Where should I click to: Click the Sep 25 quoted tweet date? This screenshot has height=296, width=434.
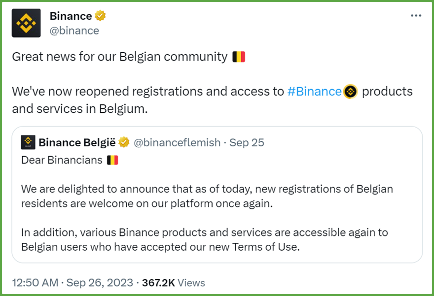tap(247, 143)
